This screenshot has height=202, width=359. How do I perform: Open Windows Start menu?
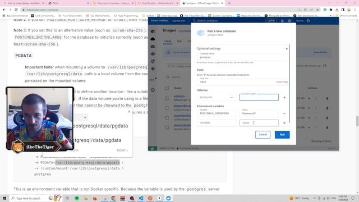coord(4,198)
